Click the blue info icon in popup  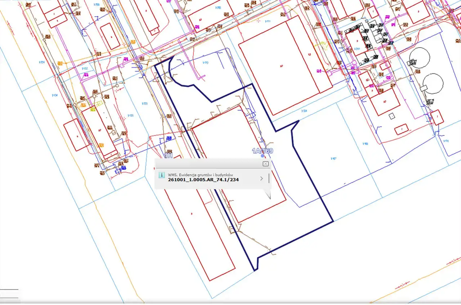coord(162,175)
